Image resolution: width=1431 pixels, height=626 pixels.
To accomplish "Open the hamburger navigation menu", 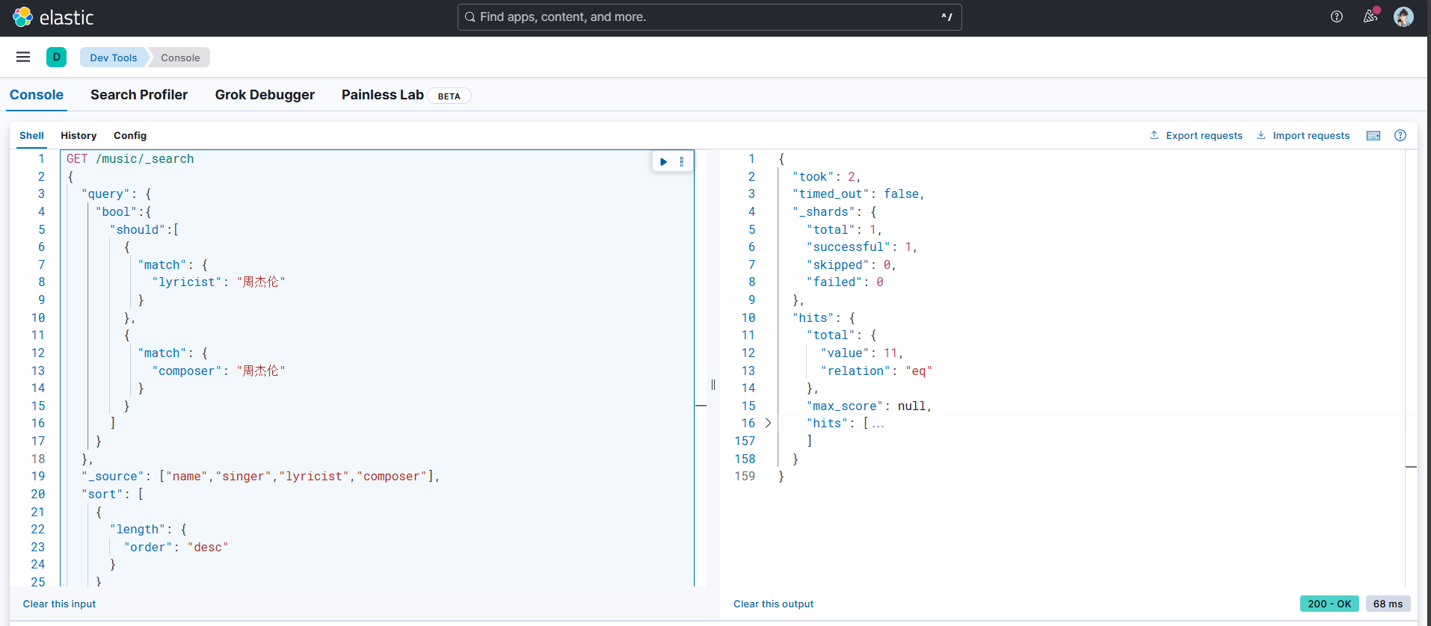I will click(23, 57).
